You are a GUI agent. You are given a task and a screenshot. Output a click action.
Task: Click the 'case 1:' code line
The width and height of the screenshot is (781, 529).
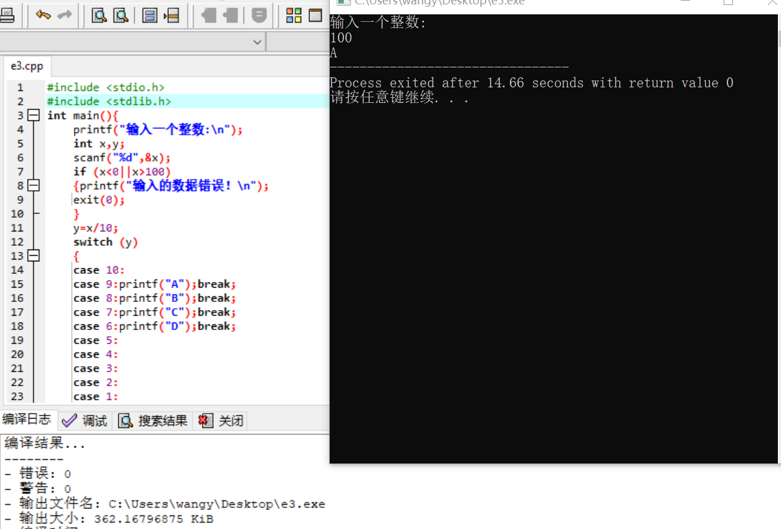[95, 396]
